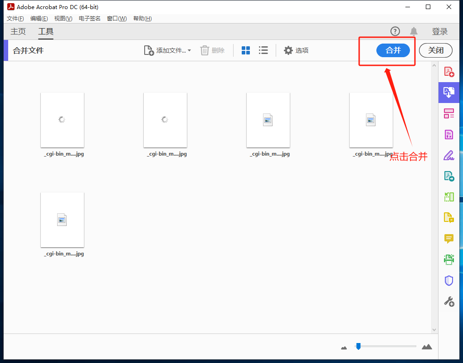This screenshot has height=363, width=463.
Task: Click the notification bell icon
Action: point(414,31)
